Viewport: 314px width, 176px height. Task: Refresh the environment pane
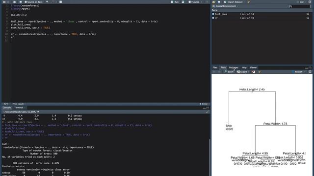[x=310, y=2]
